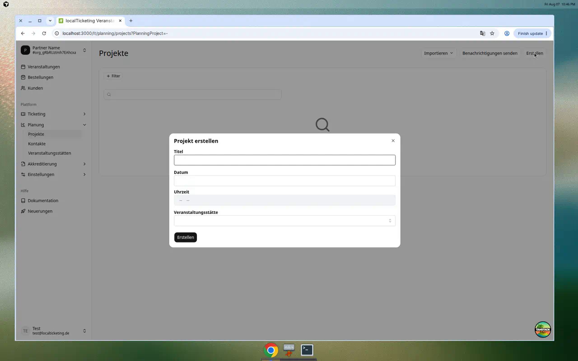
Task: Open Veranstaltungsstätten in the sidebar
Action: pos(49,153)
